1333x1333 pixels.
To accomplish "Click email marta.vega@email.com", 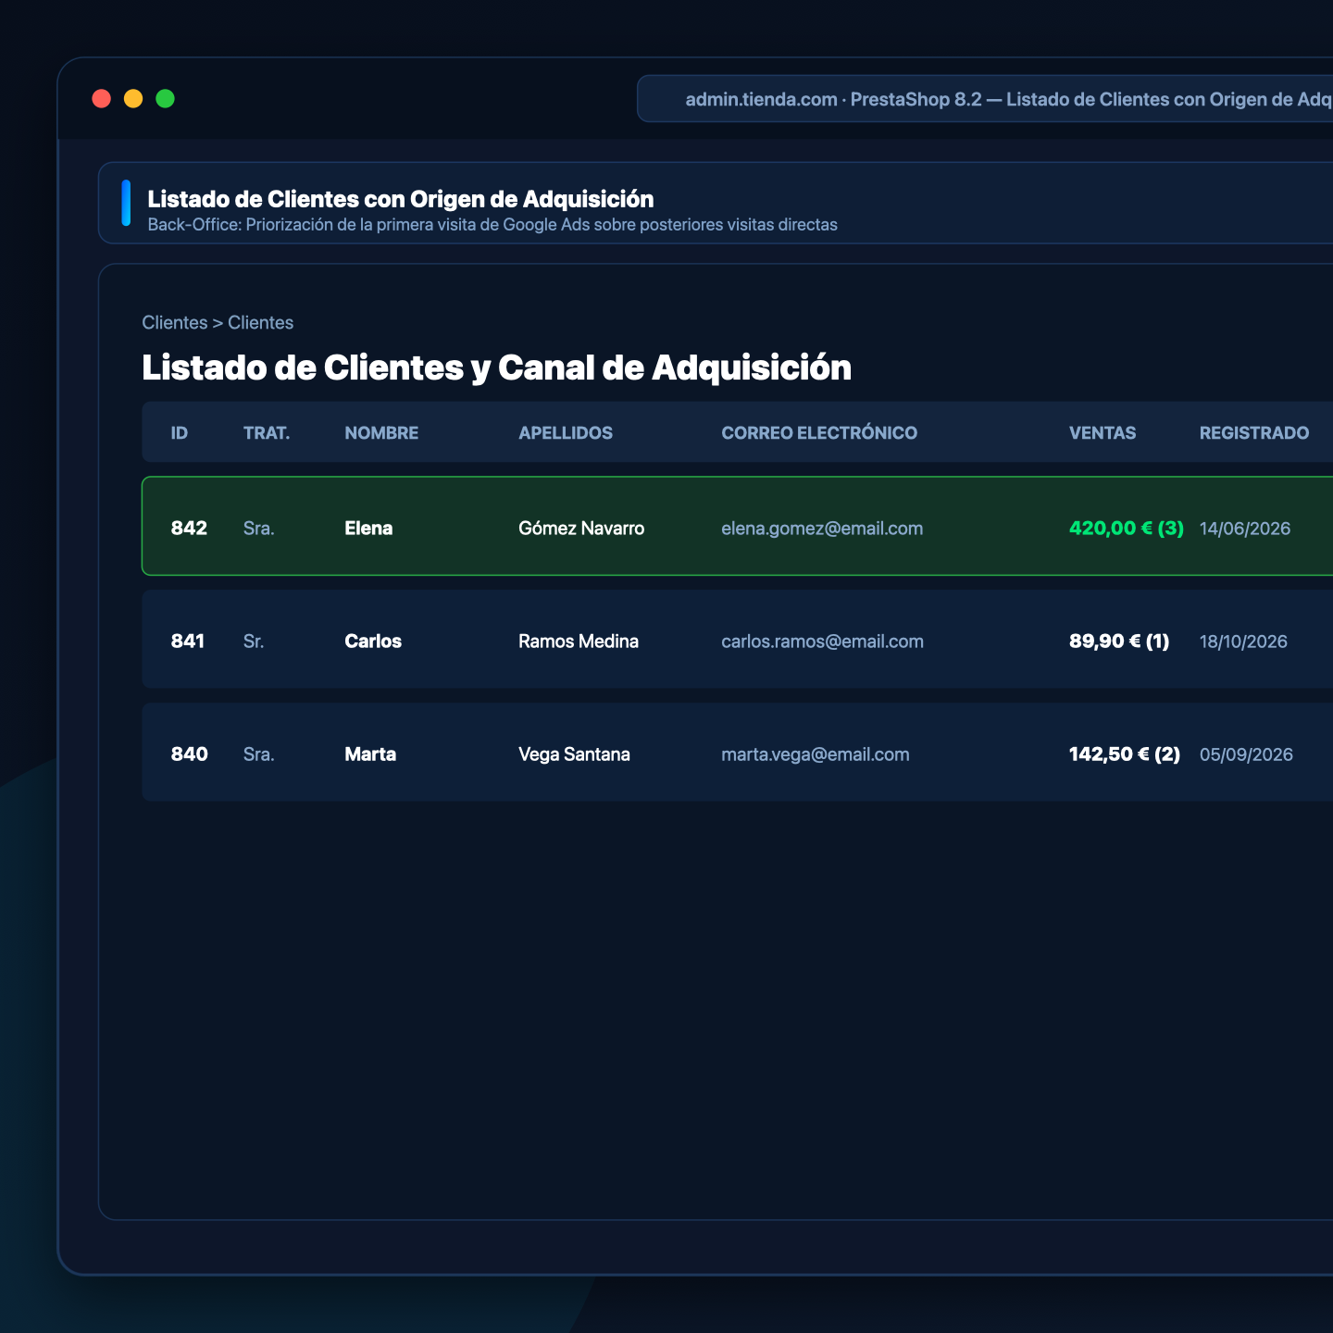I will pyautogui.click(x=816, y=754).
